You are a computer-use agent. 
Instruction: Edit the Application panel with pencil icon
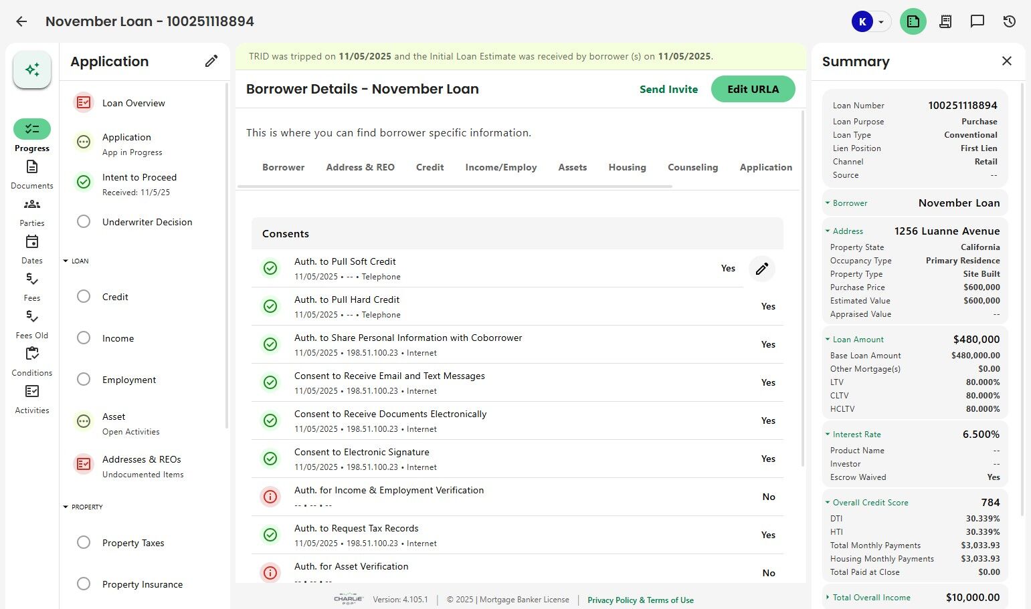[211, 62]
